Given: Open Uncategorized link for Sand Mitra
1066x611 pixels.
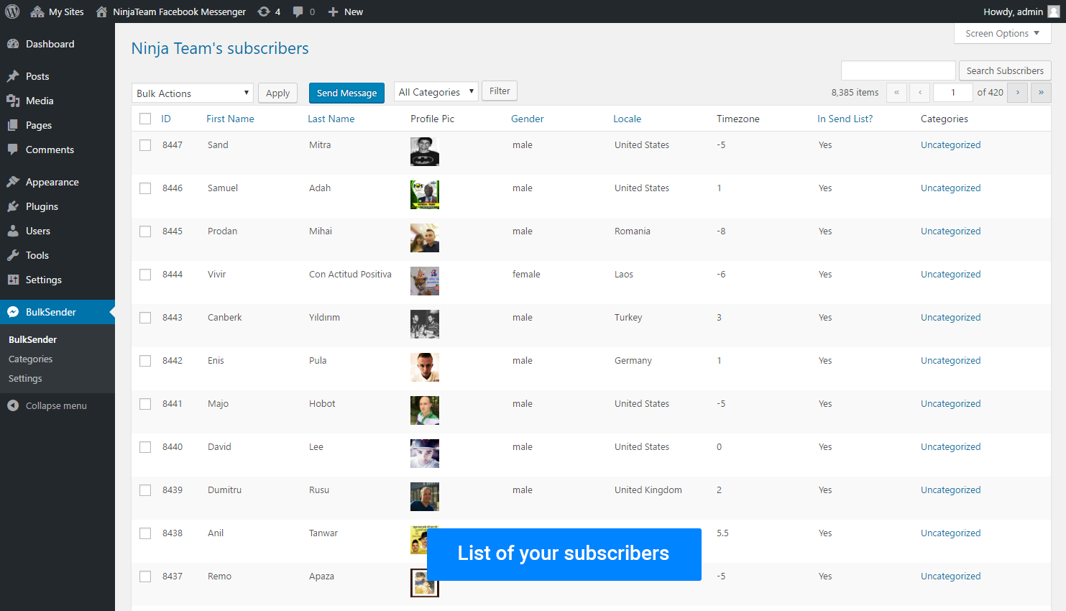Looking at the screenshot, I should tap(950, 144).
